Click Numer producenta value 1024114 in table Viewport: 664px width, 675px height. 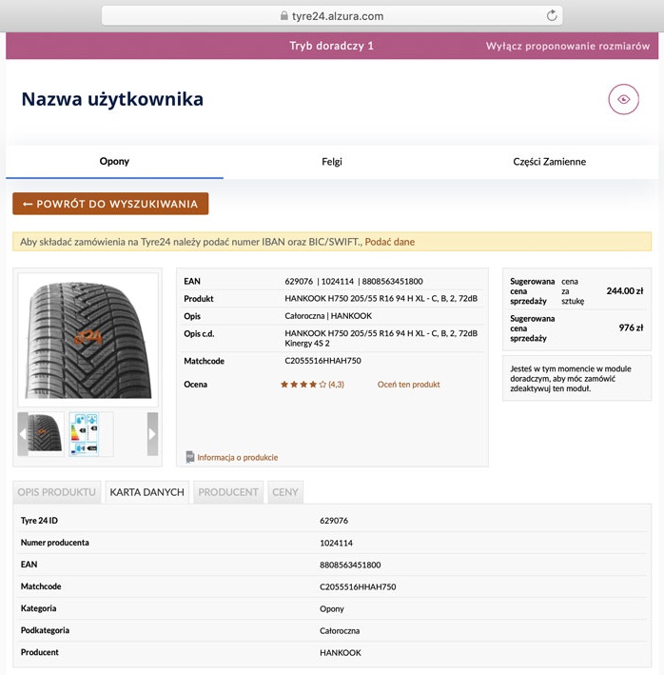336,543
